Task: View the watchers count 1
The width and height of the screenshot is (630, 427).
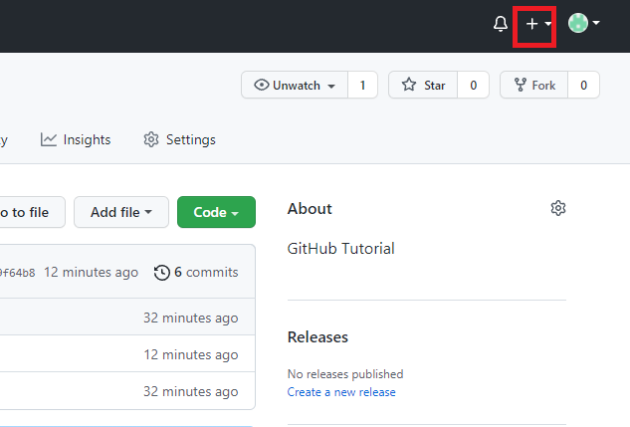Action: point(363,86)
